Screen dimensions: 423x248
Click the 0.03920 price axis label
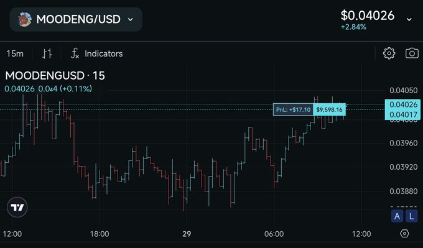tap(403, 167)
